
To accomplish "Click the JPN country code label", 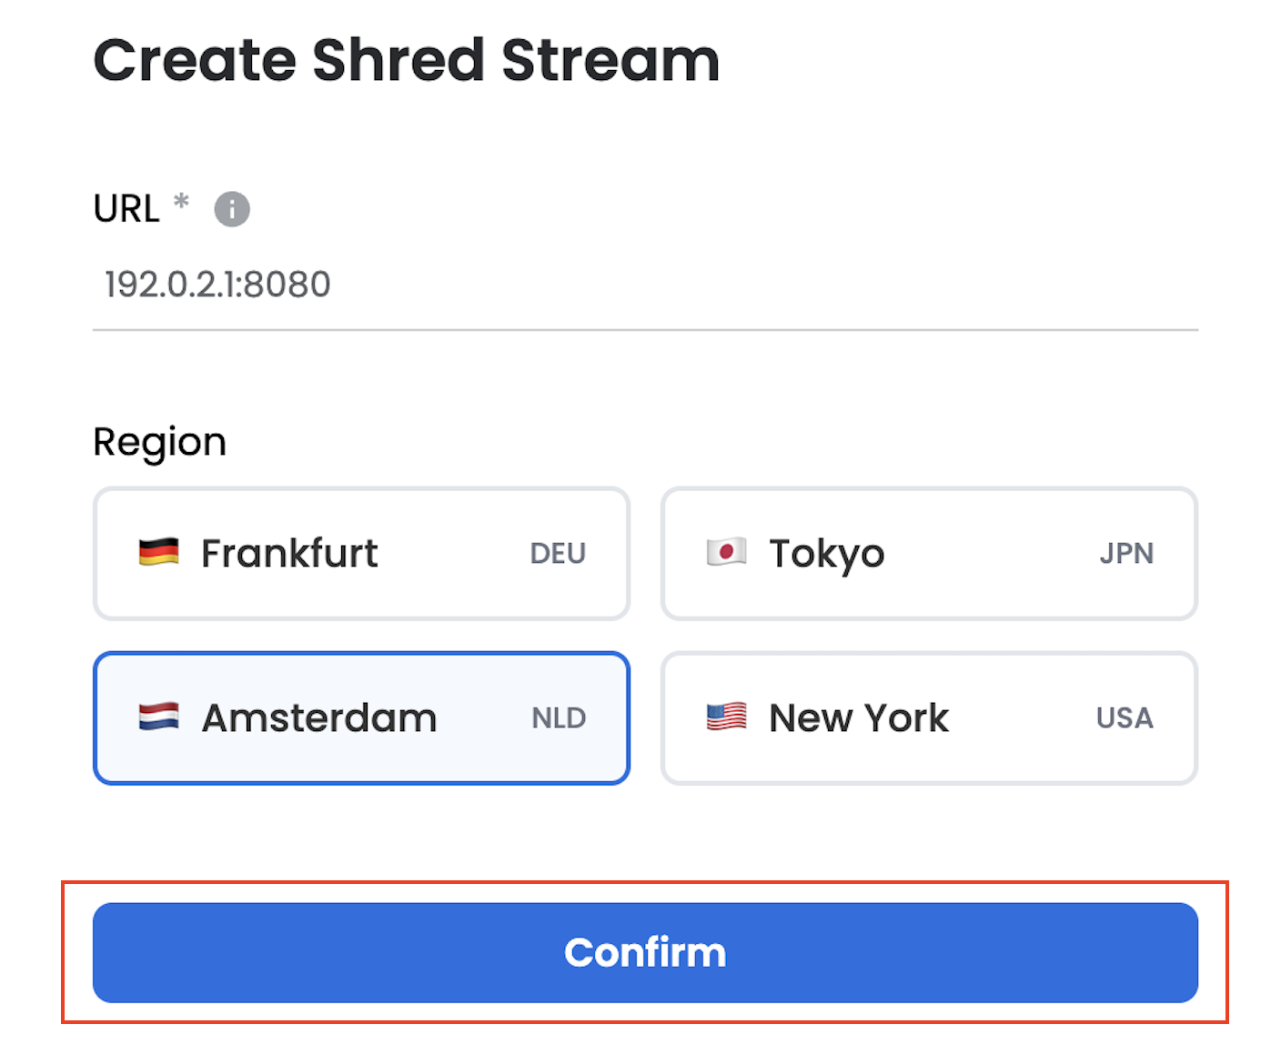I will click(x=1125, y=554).
